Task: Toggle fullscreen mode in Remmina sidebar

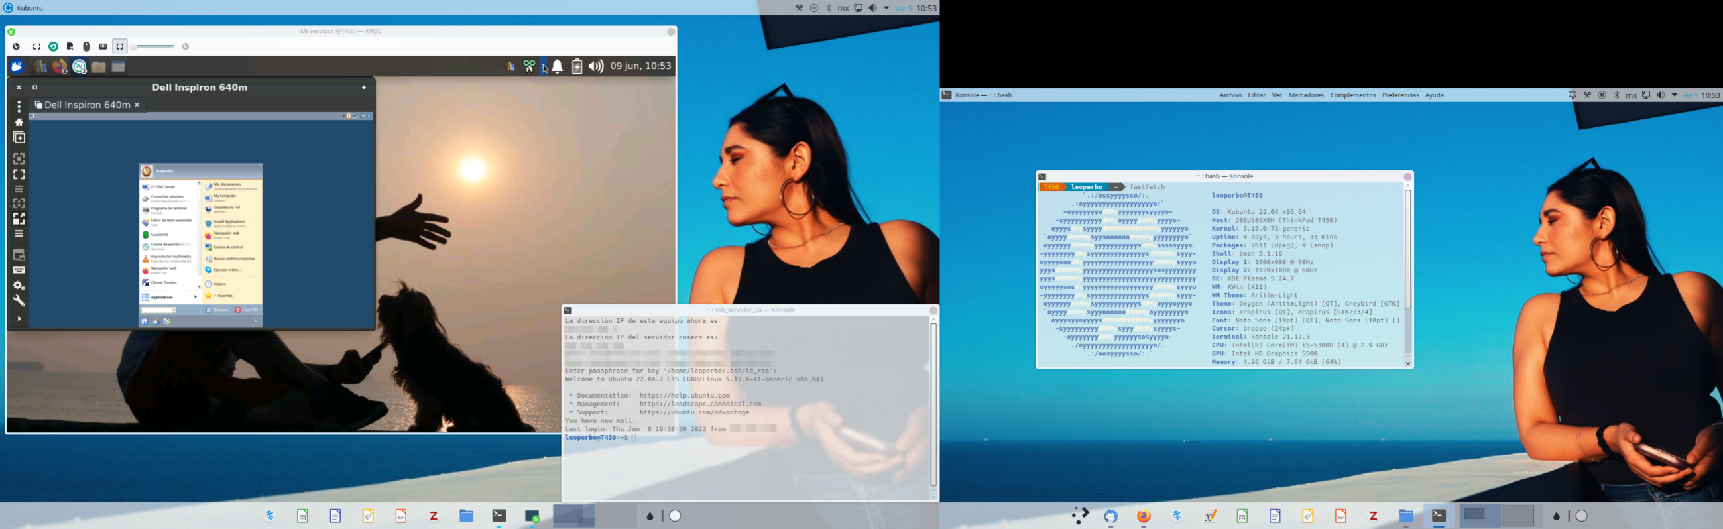Action: (19, 174)
